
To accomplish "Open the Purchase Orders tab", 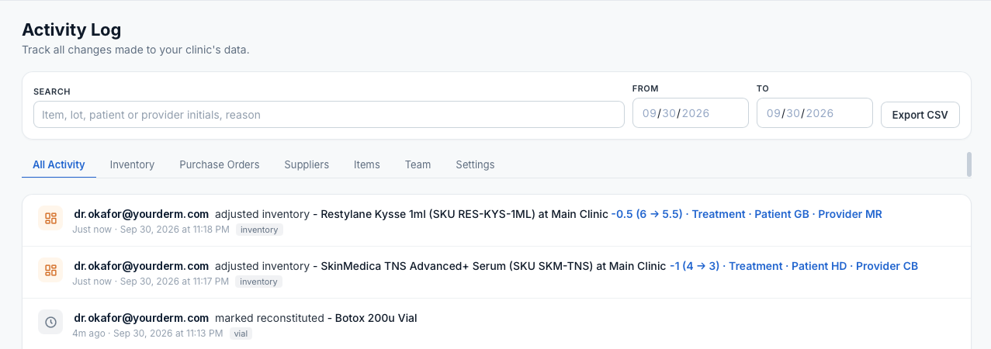I will tap(220, 164).
